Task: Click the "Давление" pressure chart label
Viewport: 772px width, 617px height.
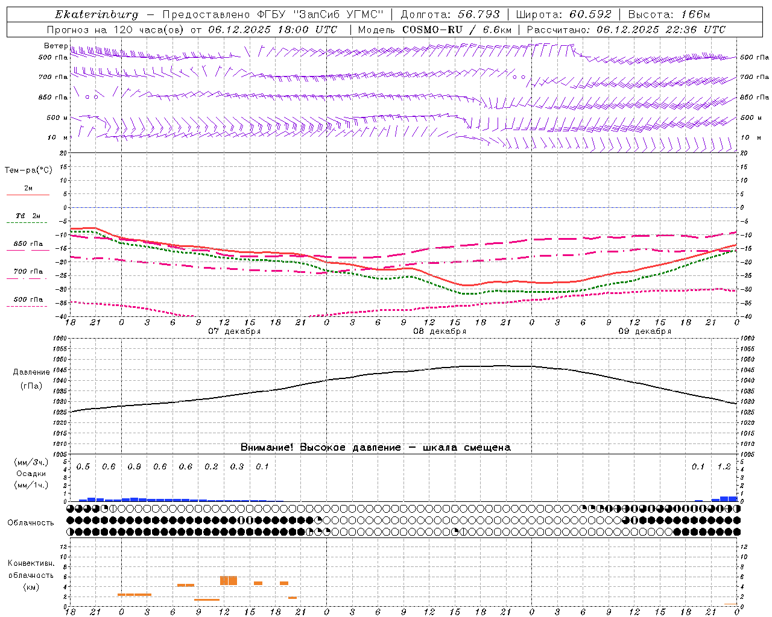Action: [31, 372]
